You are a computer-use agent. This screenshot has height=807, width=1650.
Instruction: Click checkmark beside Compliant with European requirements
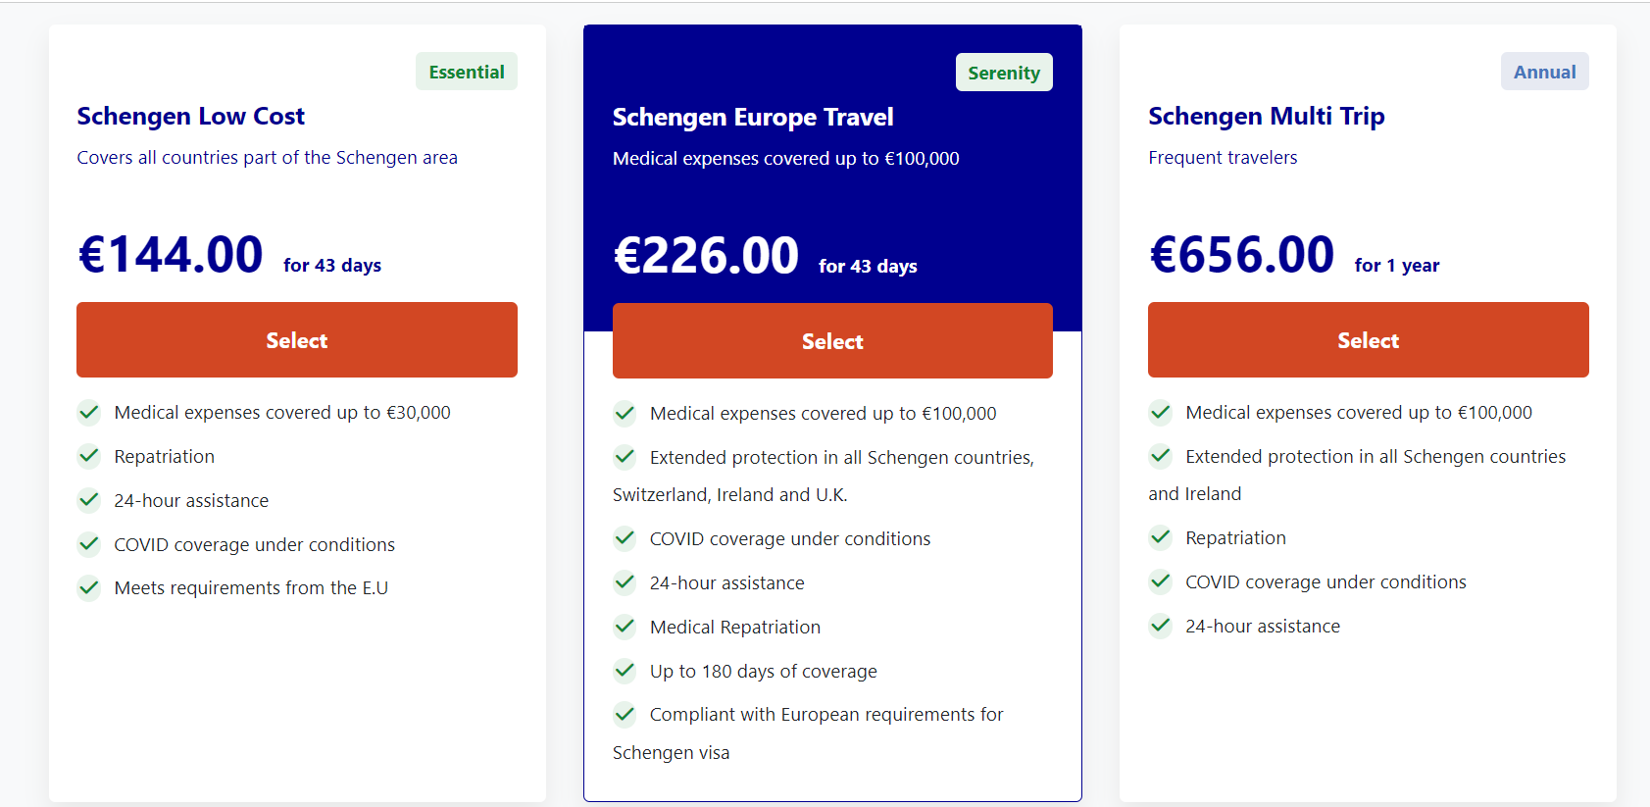625,714
